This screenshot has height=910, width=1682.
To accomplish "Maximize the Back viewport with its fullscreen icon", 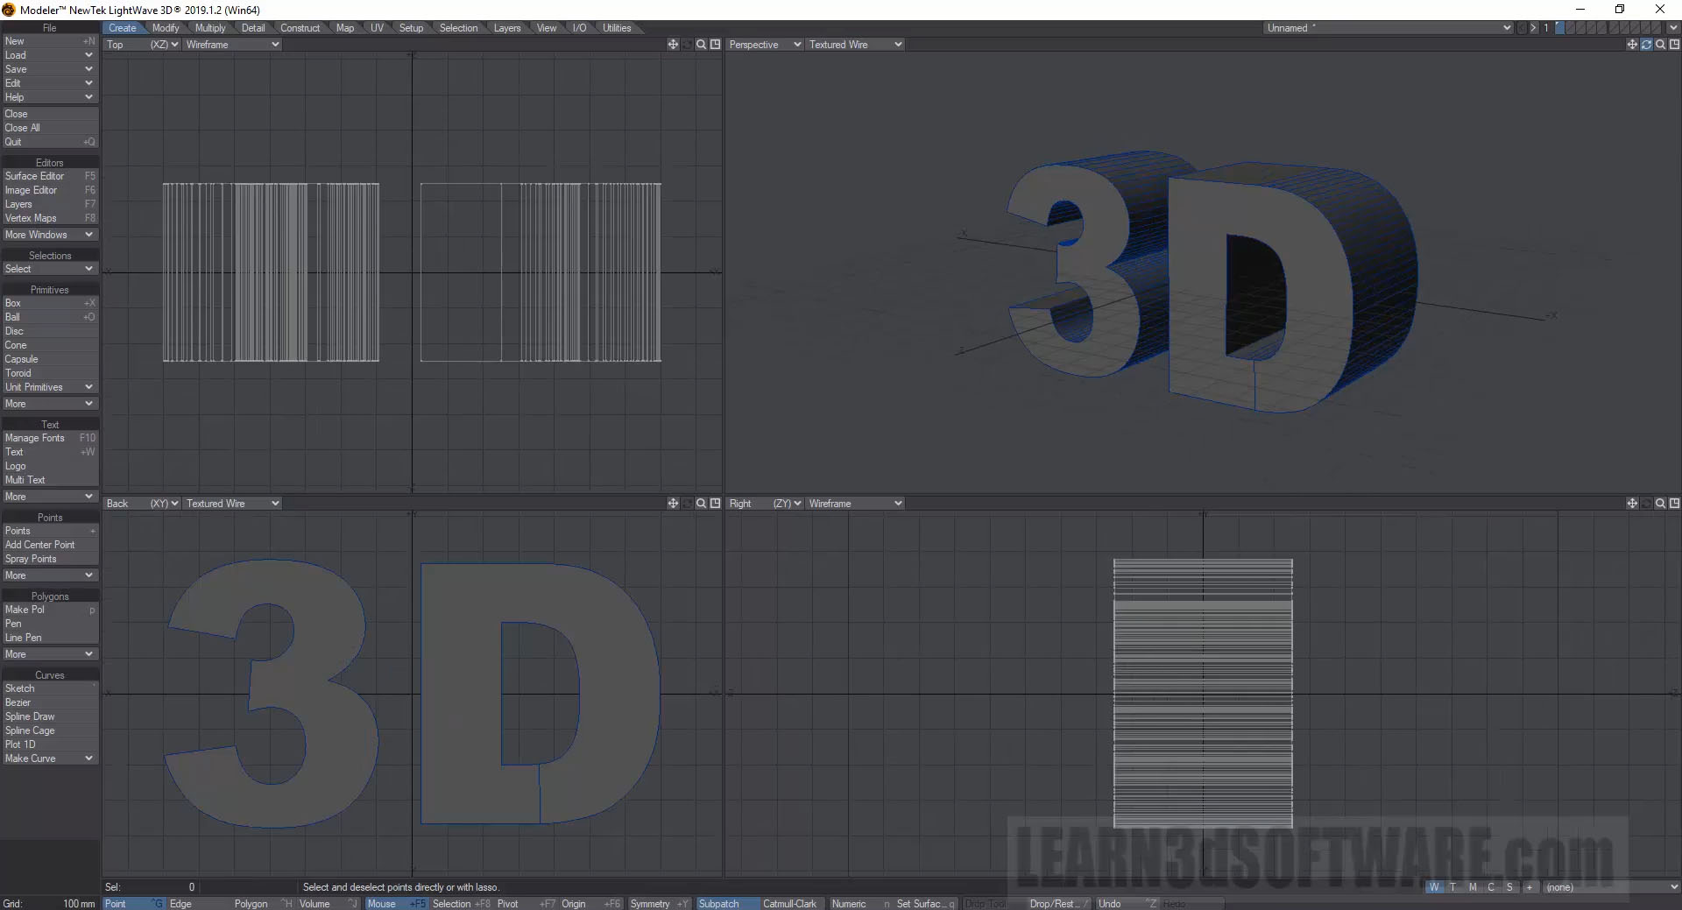I will tap(715, 504).
